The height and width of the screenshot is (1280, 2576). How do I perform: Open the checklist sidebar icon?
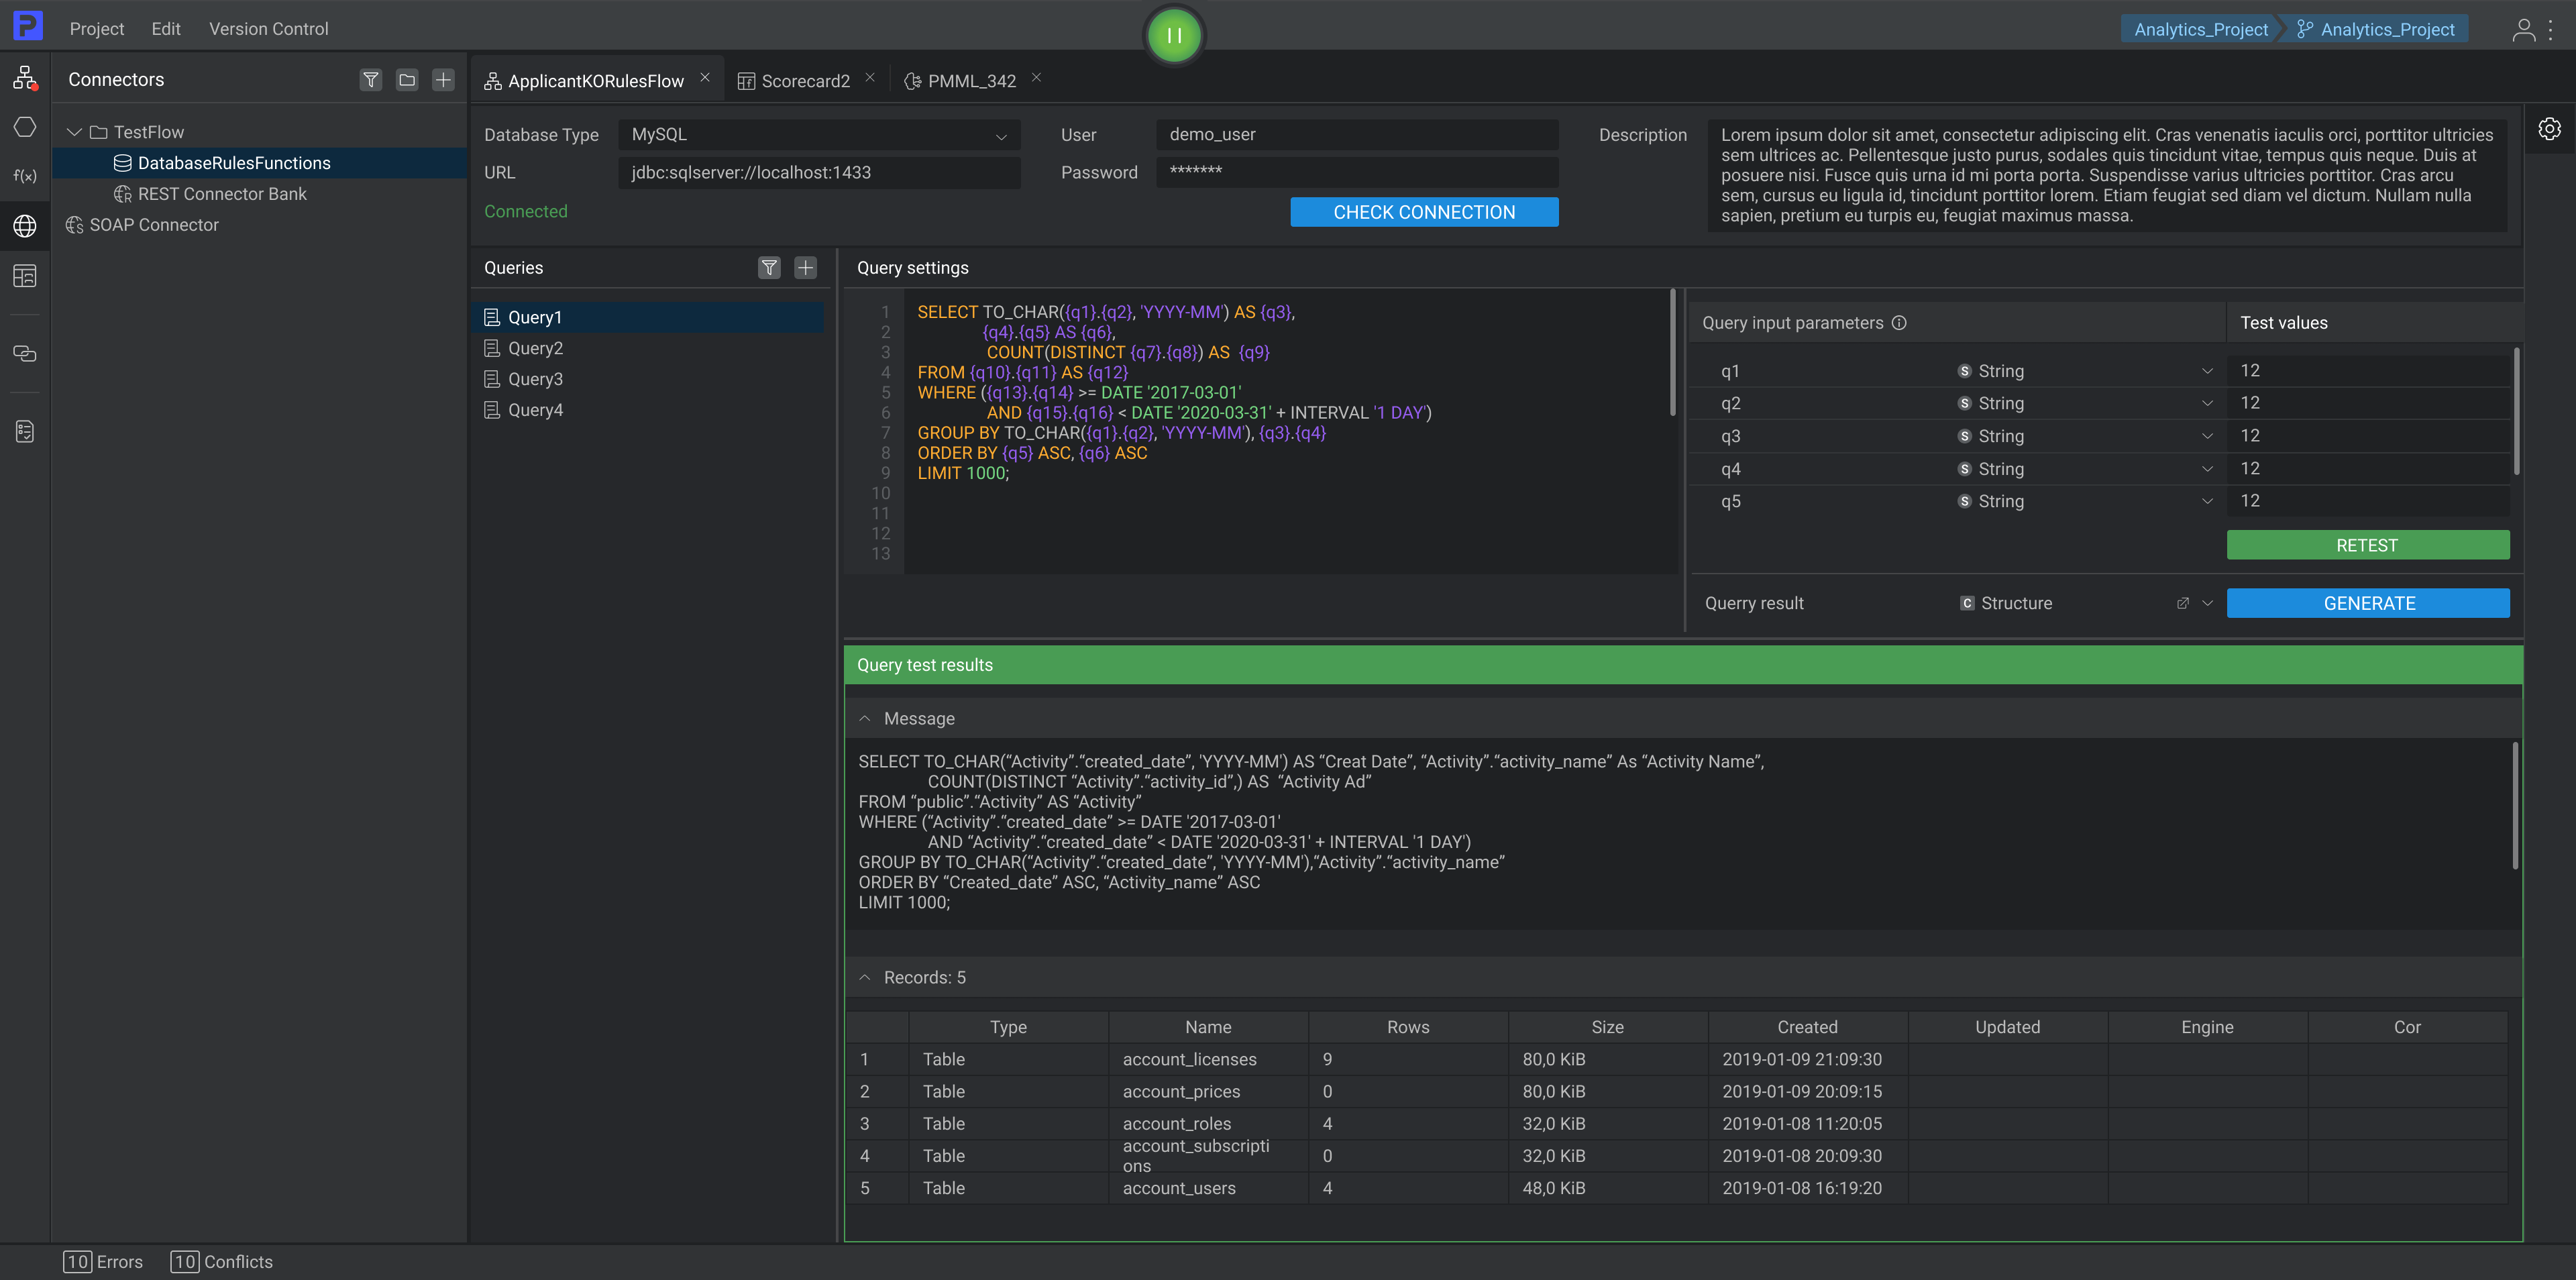(25, 431)
